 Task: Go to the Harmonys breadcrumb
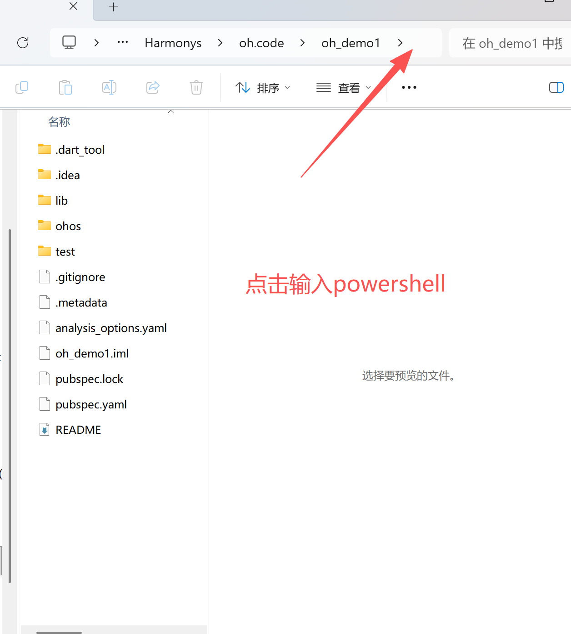point(173,43)
